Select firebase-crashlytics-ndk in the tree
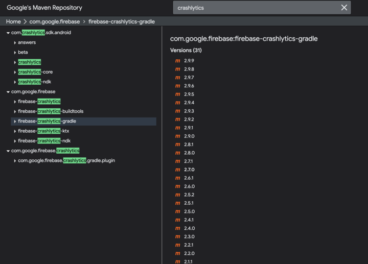368x264 pixels. (x=44, y=141)
